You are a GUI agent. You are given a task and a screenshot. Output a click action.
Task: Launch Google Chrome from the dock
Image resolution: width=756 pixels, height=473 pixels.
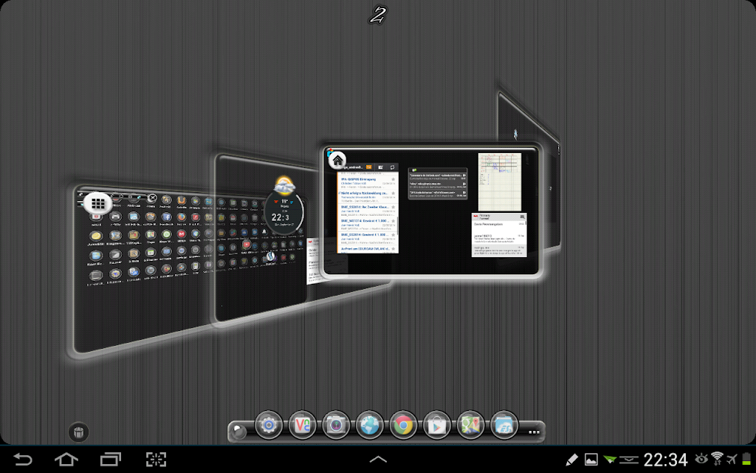(403, 425)
